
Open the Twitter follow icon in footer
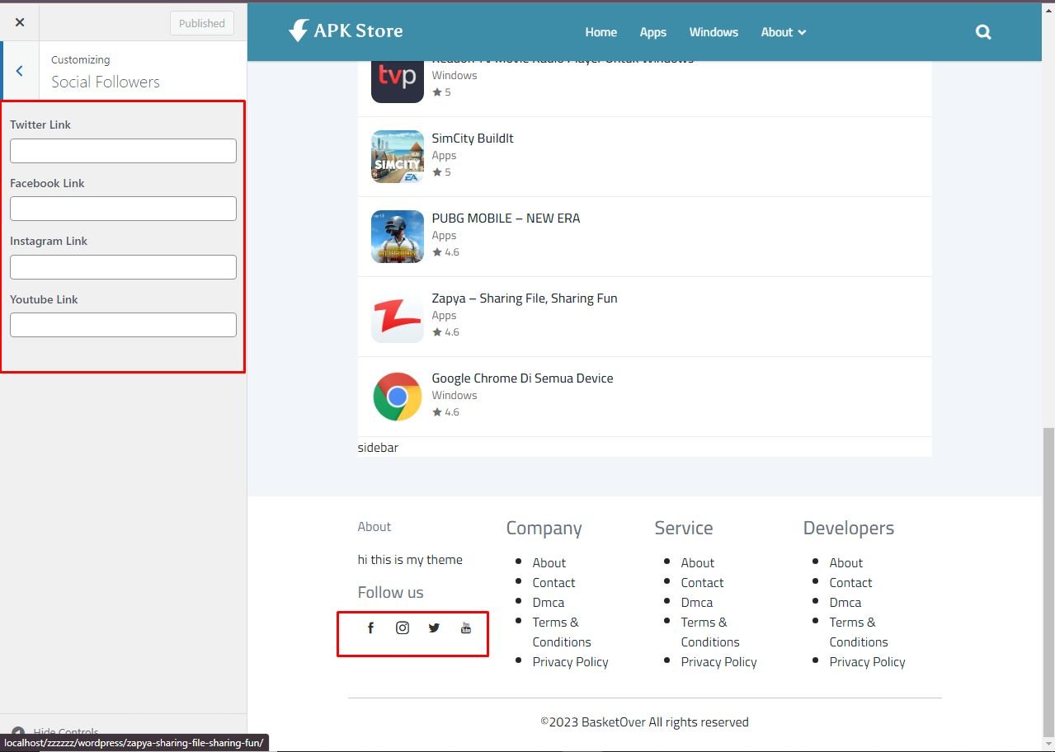(434, 628)
